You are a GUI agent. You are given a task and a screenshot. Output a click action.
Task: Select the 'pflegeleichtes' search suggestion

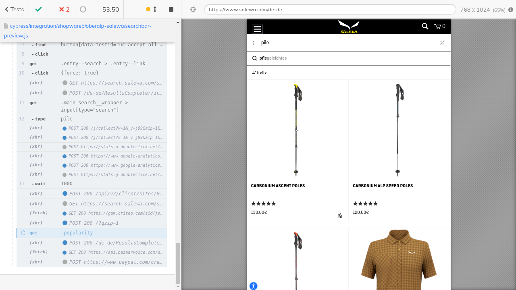click(x=273, y=58)
